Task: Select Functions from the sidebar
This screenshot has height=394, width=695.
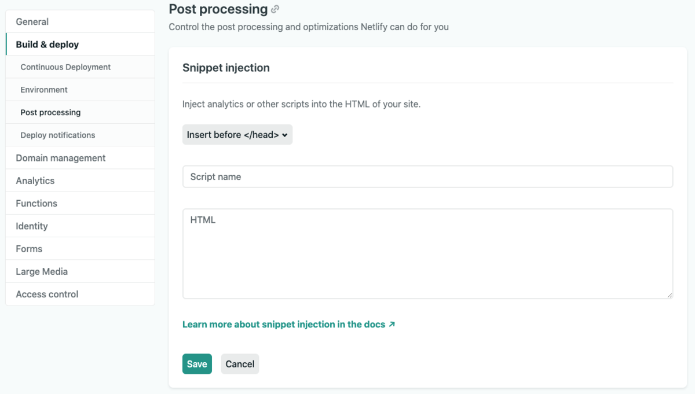Action: click(x=36, y=203)
